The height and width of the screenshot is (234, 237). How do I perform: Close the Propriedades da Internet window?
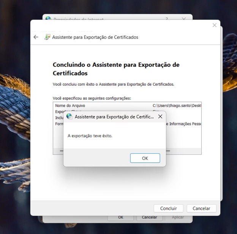pos(184,18)
